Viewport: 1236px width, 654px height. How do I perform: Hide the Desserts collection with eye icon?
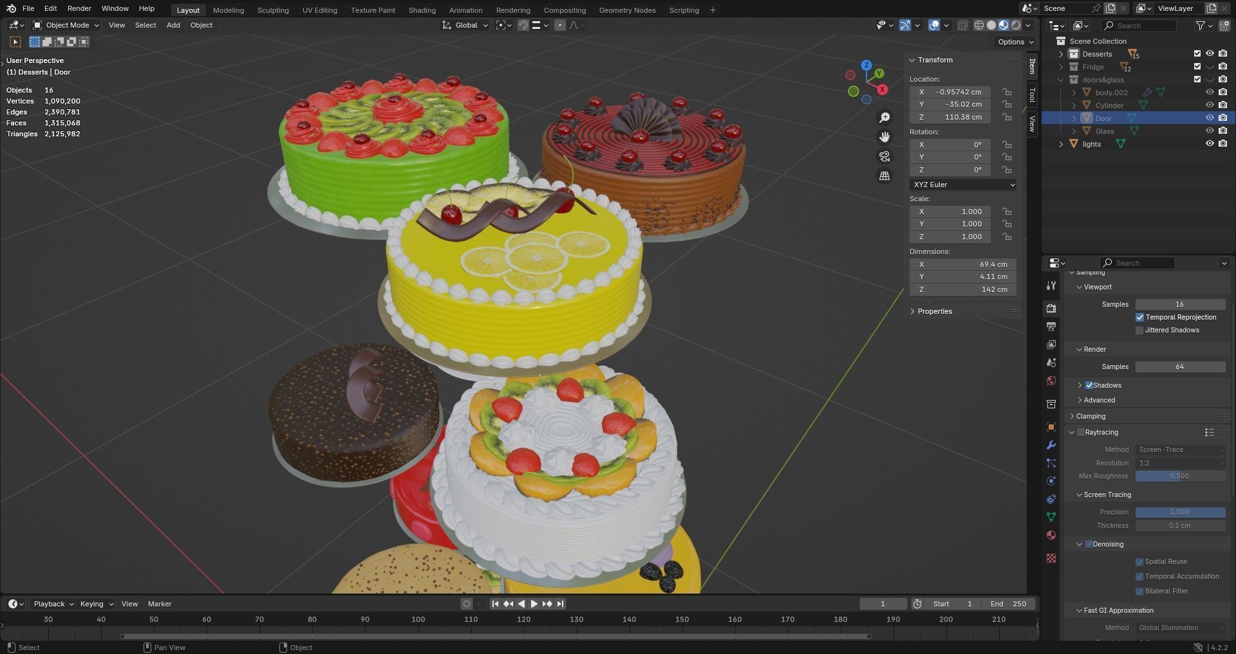1210,54
